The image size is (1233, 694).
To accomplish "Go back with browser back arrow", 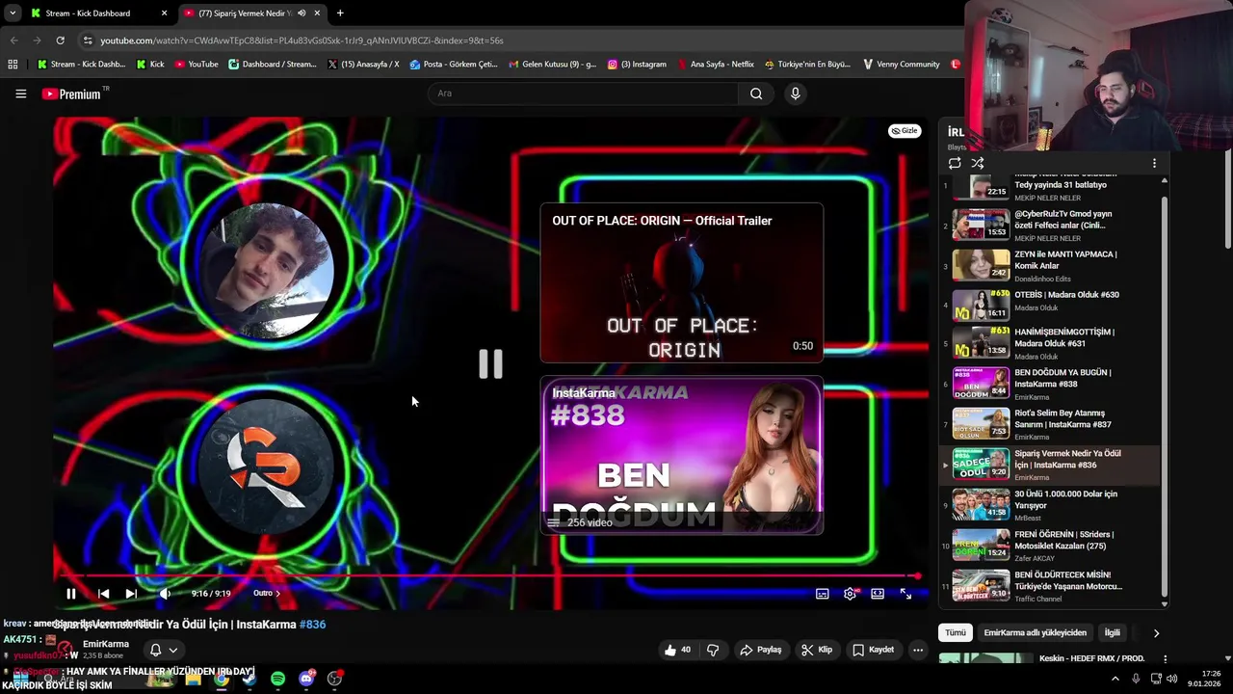I will click(13, 40).
